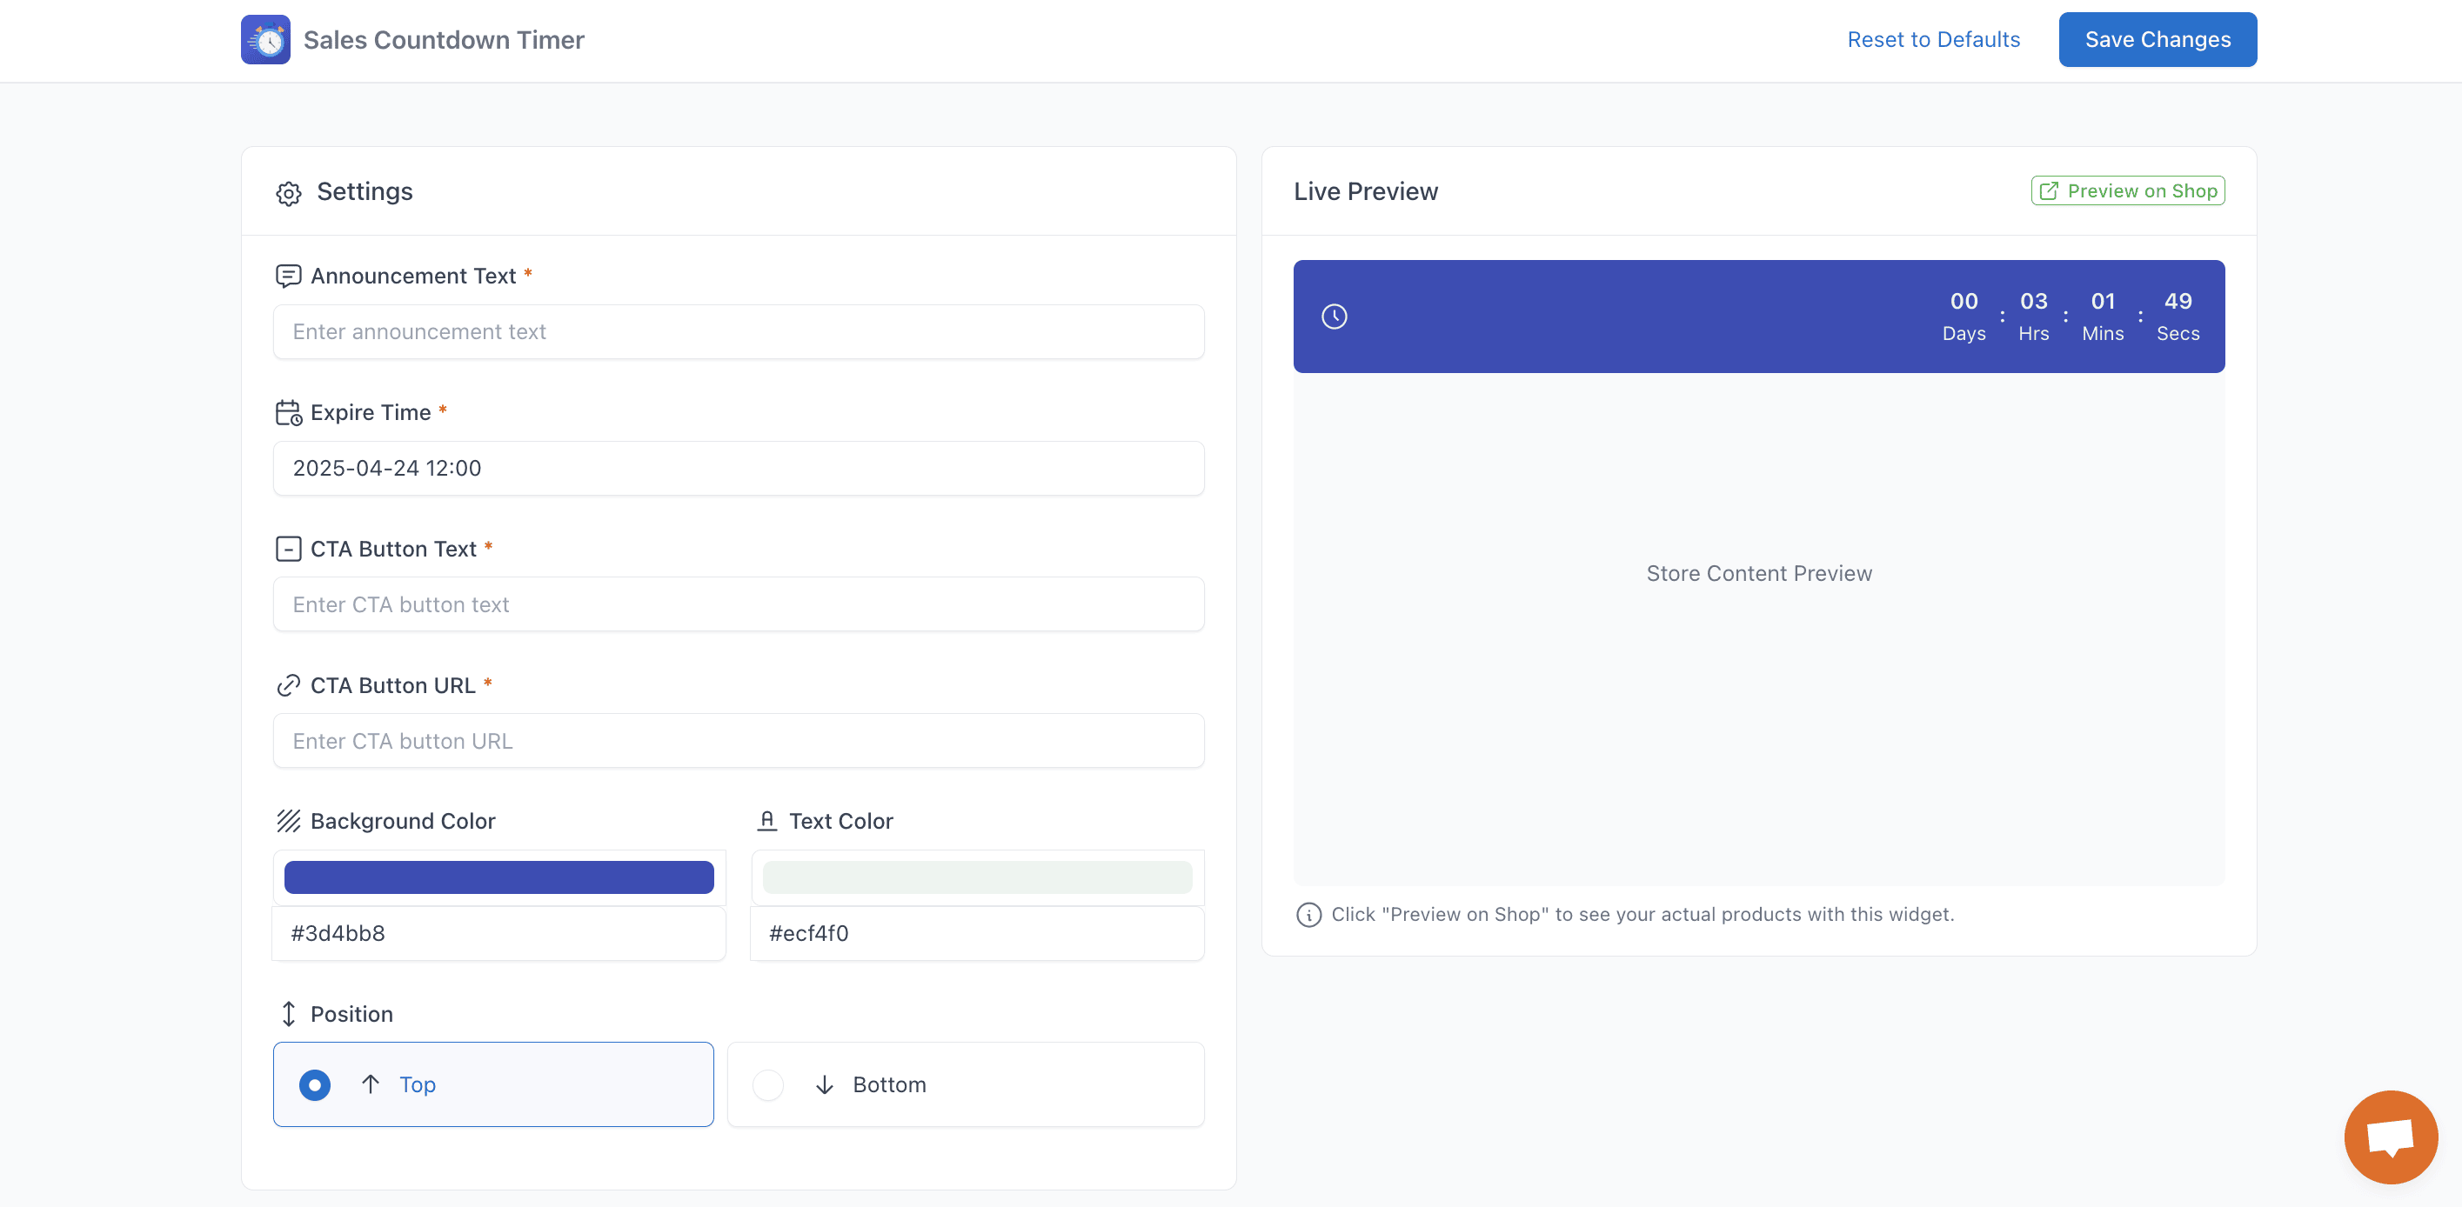This screenshot has height=1207, width=2462.
Task: Open the Background Color blue swatch
Action: click(x=498, y=877)
